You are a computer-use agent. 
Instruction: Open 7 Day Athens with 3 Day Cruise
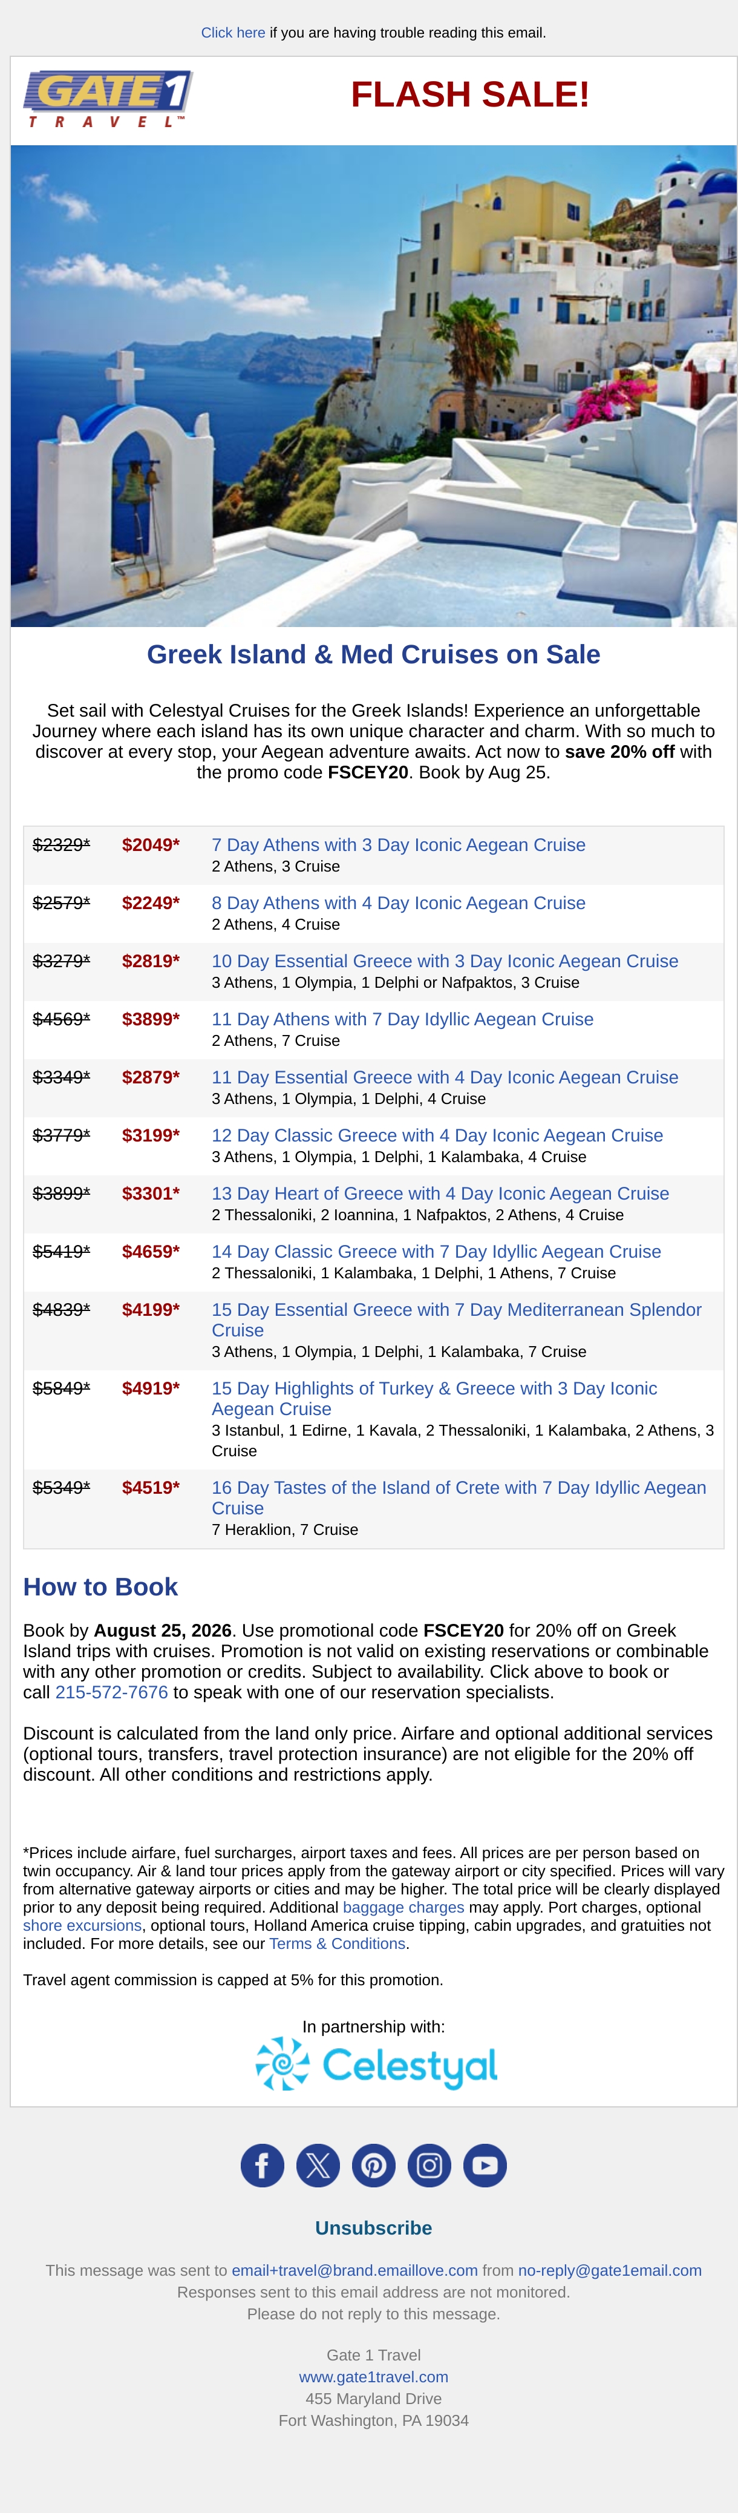[399, 845]
